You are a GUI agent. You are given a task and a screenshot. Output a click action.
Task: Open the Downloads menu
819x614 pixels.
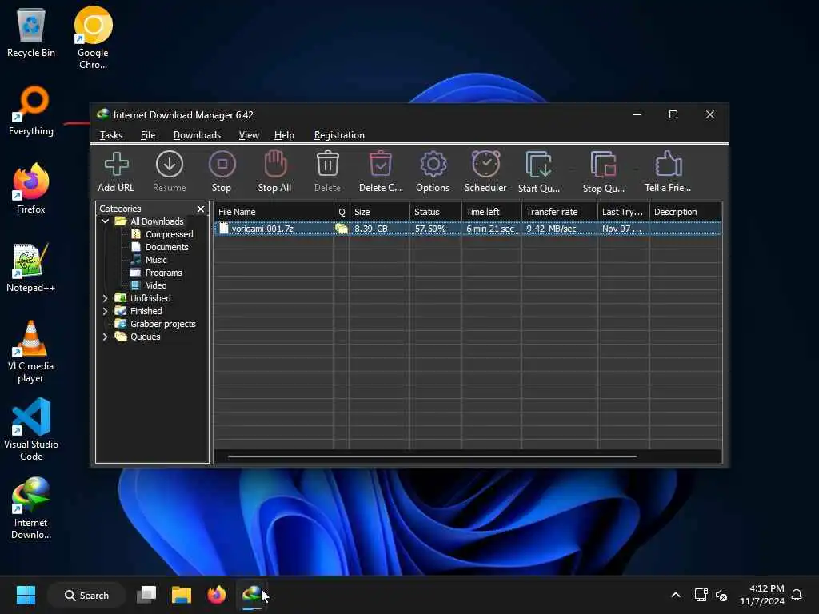pyautogui.click(x=197, y=135)
